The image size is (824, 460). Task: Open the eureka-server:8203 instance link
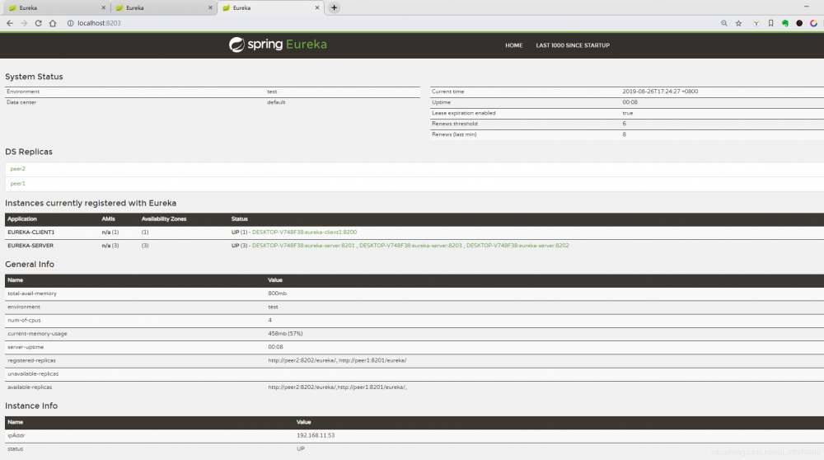pyautogui.click(x=410, y=246)
